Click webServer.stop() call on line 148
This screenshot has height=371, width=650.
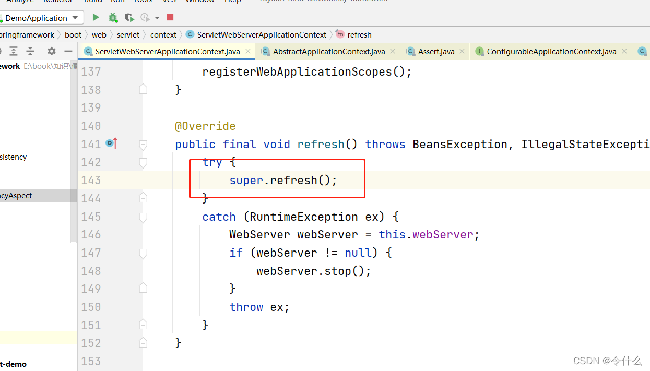coord(314,271)
